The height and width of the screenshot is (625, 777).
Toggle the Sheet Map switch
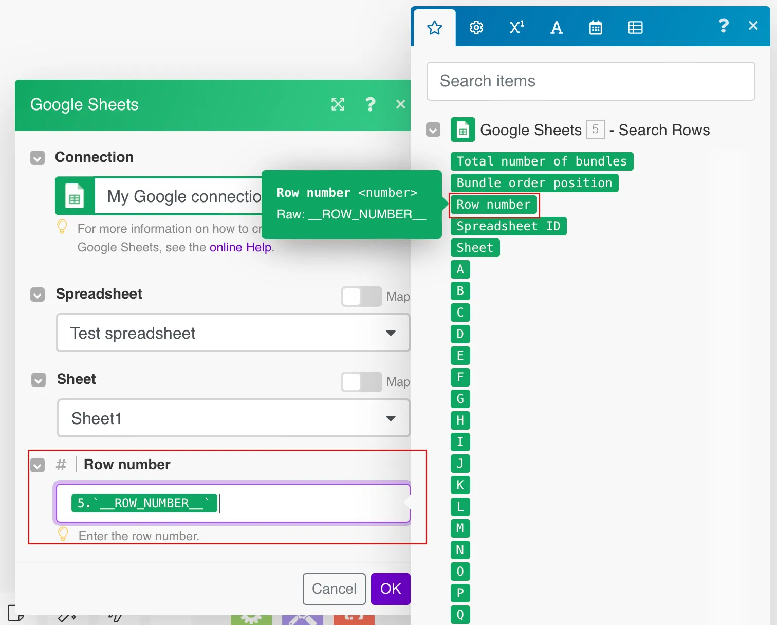(362, 382)
